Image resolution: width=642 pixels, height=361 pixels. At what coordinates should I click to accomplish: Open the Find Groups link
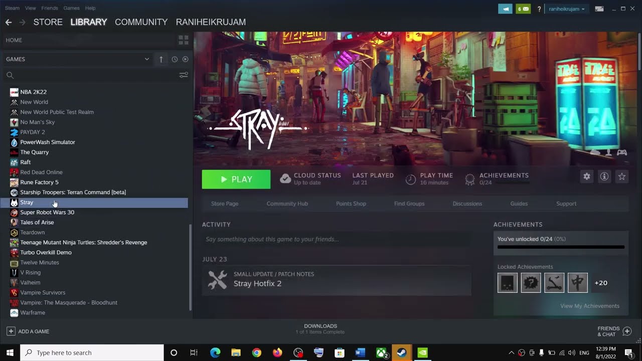pos(409,204)
